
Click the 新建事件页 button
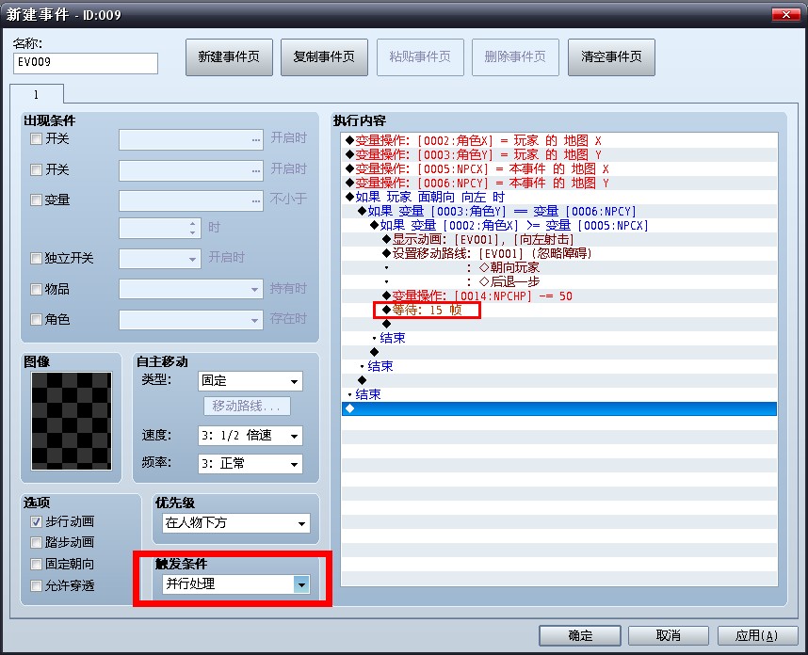coord(229,57)
